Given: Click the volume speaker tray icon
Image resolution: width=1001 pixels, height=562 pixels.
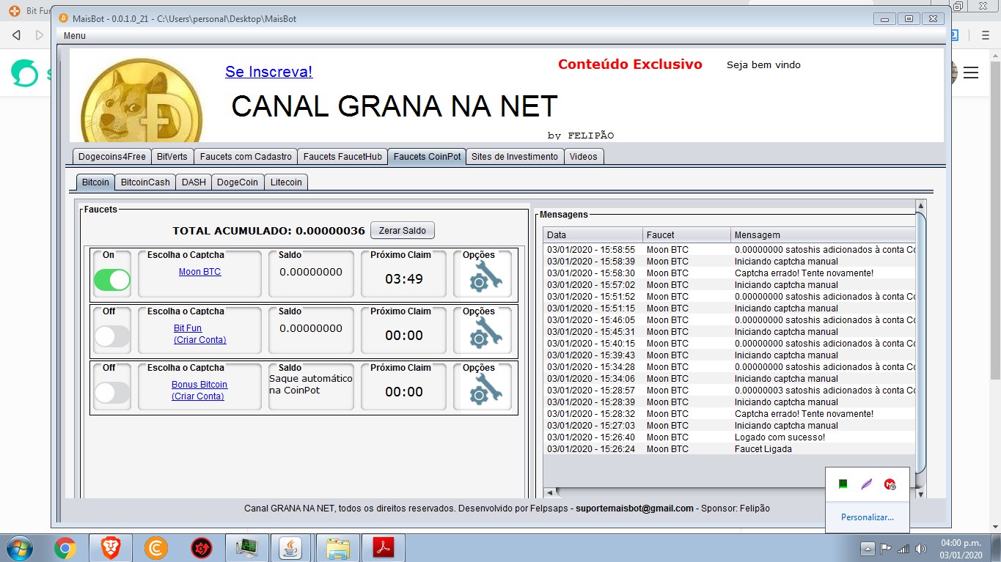Looking at the screenshot, I should [920, 549].
